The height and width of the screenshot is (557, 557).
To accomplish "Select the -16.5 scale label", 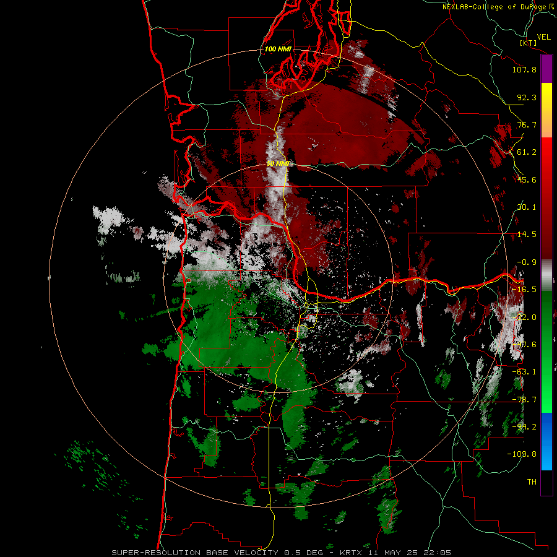I will click(x=524, y=290).
